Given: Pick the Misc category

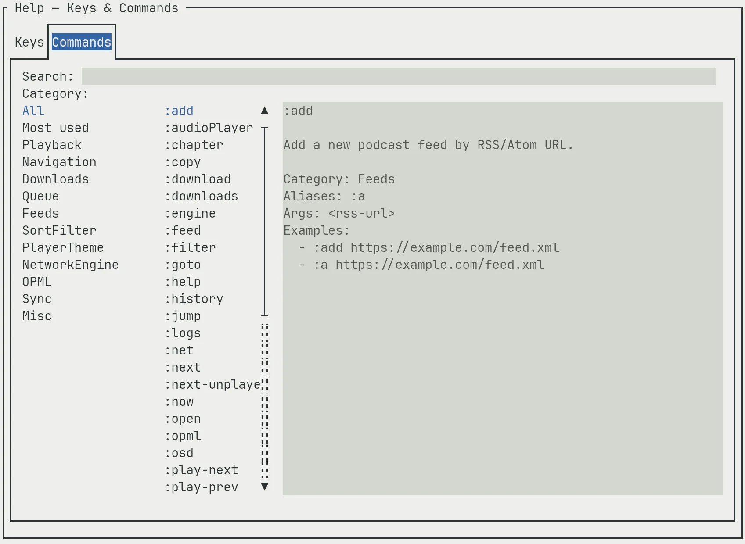Looking at the screenshot, I should coord(37,316).
